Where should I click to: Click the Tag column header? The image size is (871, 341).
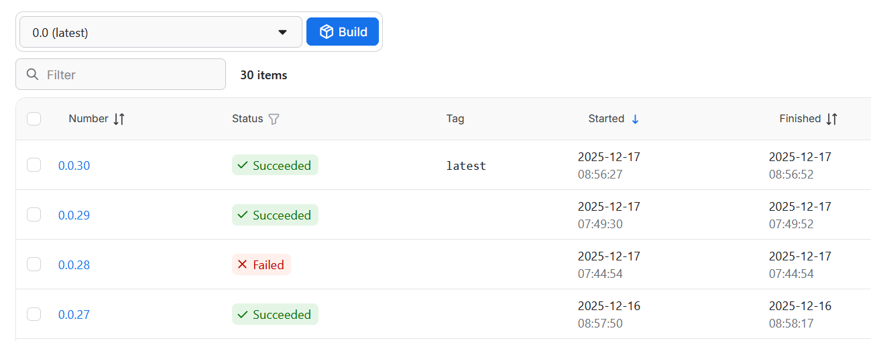click(455, 119)
